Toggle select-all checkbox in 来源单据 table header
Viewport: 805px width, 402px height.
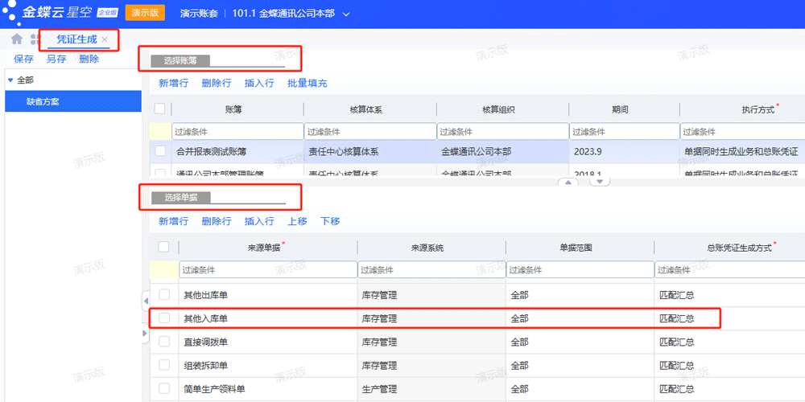tap(163, 247)
